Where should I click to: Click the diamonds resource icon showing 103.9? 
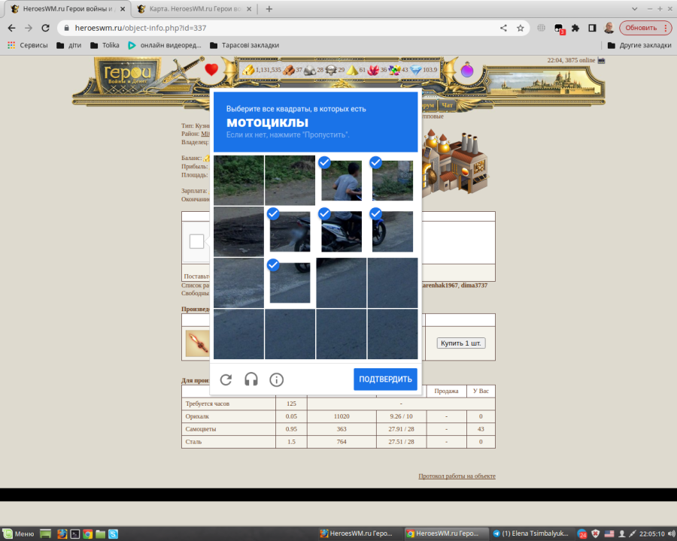pos(416,70)
